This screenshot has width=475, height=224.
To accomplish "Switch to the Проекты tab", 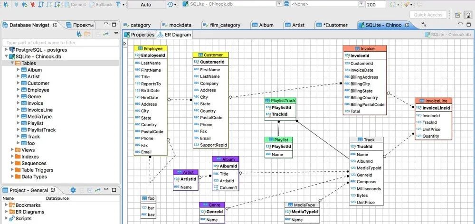I will (x=80, y=25).
